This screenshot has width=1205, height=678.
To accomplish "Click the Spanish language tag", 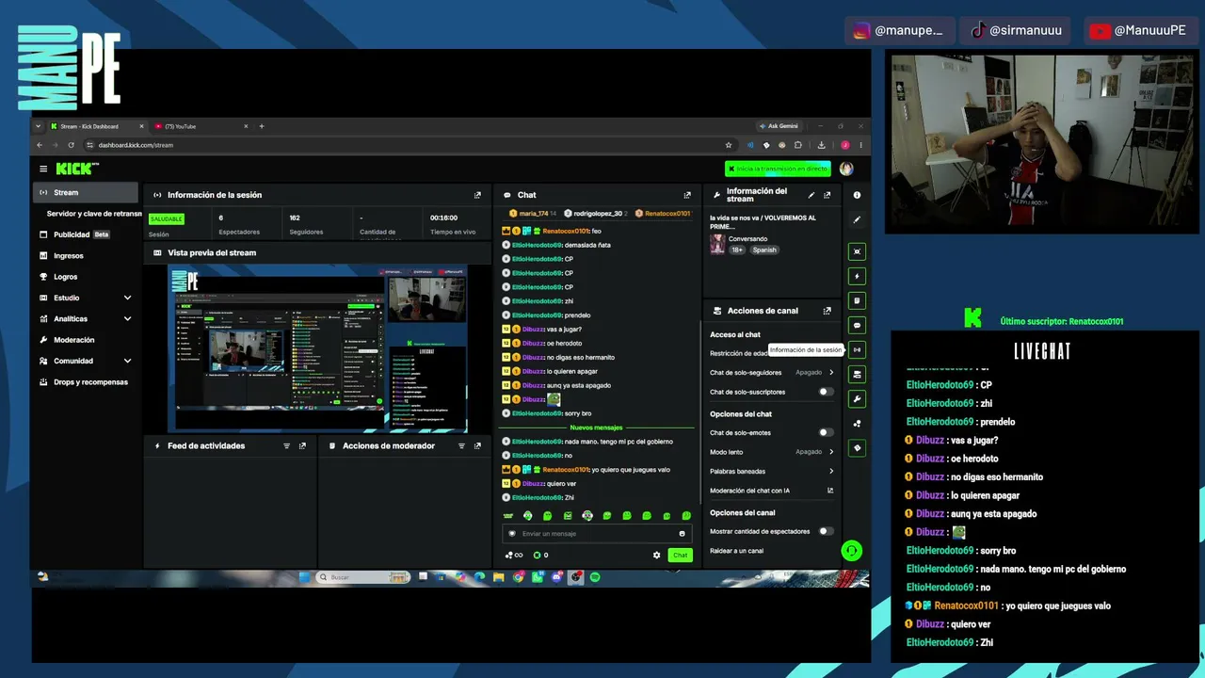I will coord(764,250).
